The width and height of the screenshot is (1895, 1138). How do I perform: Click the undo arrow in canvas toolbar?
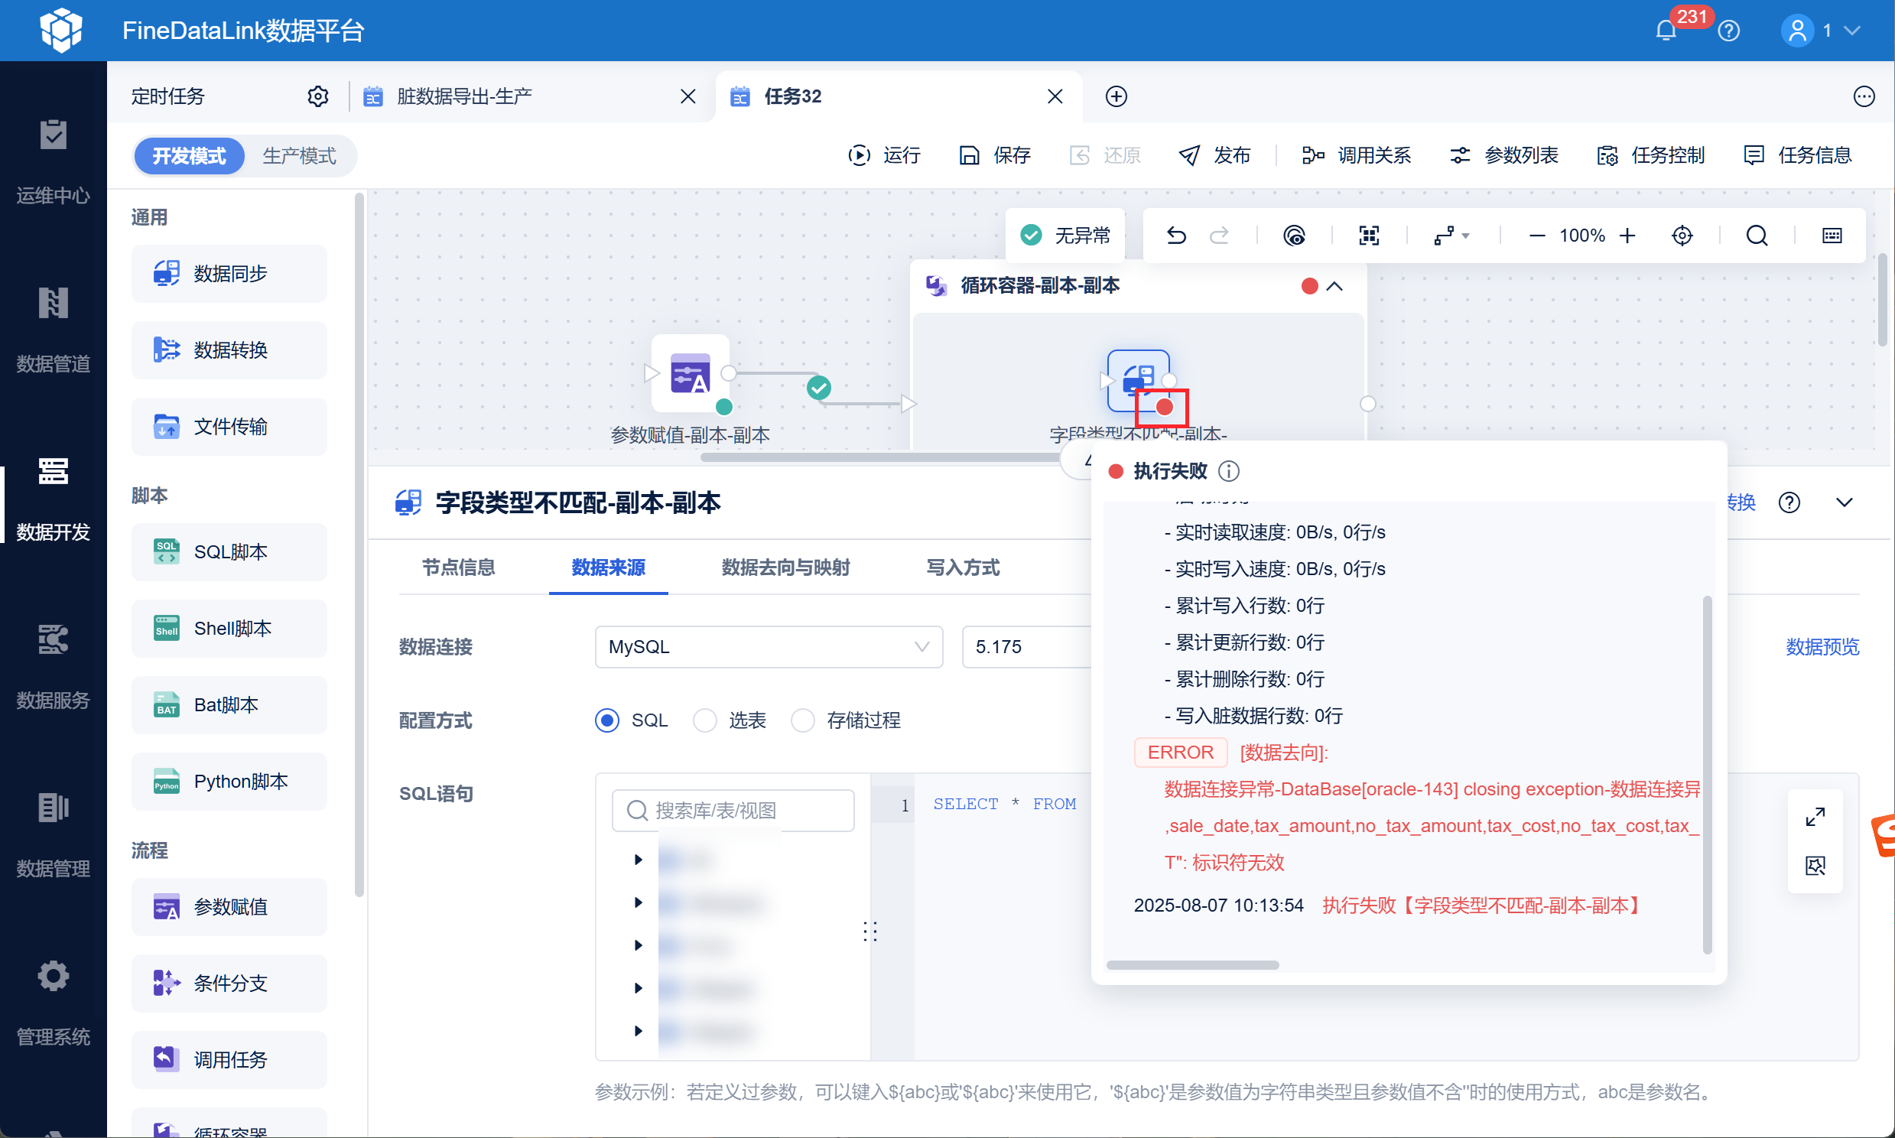1176,236
